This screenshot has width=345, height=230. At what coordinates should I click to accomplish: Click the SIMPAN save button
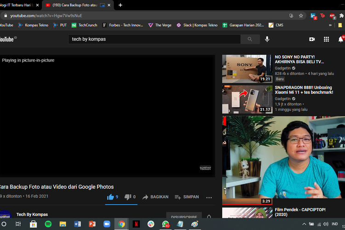pos(187,197)
